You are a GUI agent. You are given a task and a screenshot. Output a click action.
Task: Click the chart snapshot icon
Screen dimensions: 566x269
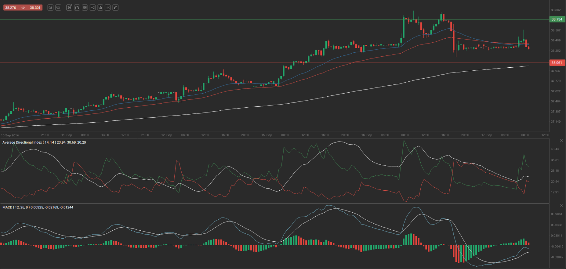92,8
